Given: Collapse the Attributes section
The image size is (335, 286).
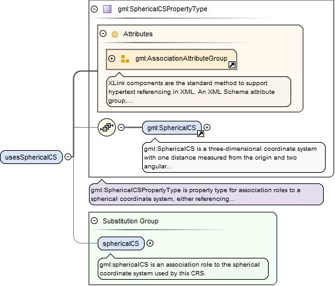Looking at the screenshot, I should pos(103,34).
